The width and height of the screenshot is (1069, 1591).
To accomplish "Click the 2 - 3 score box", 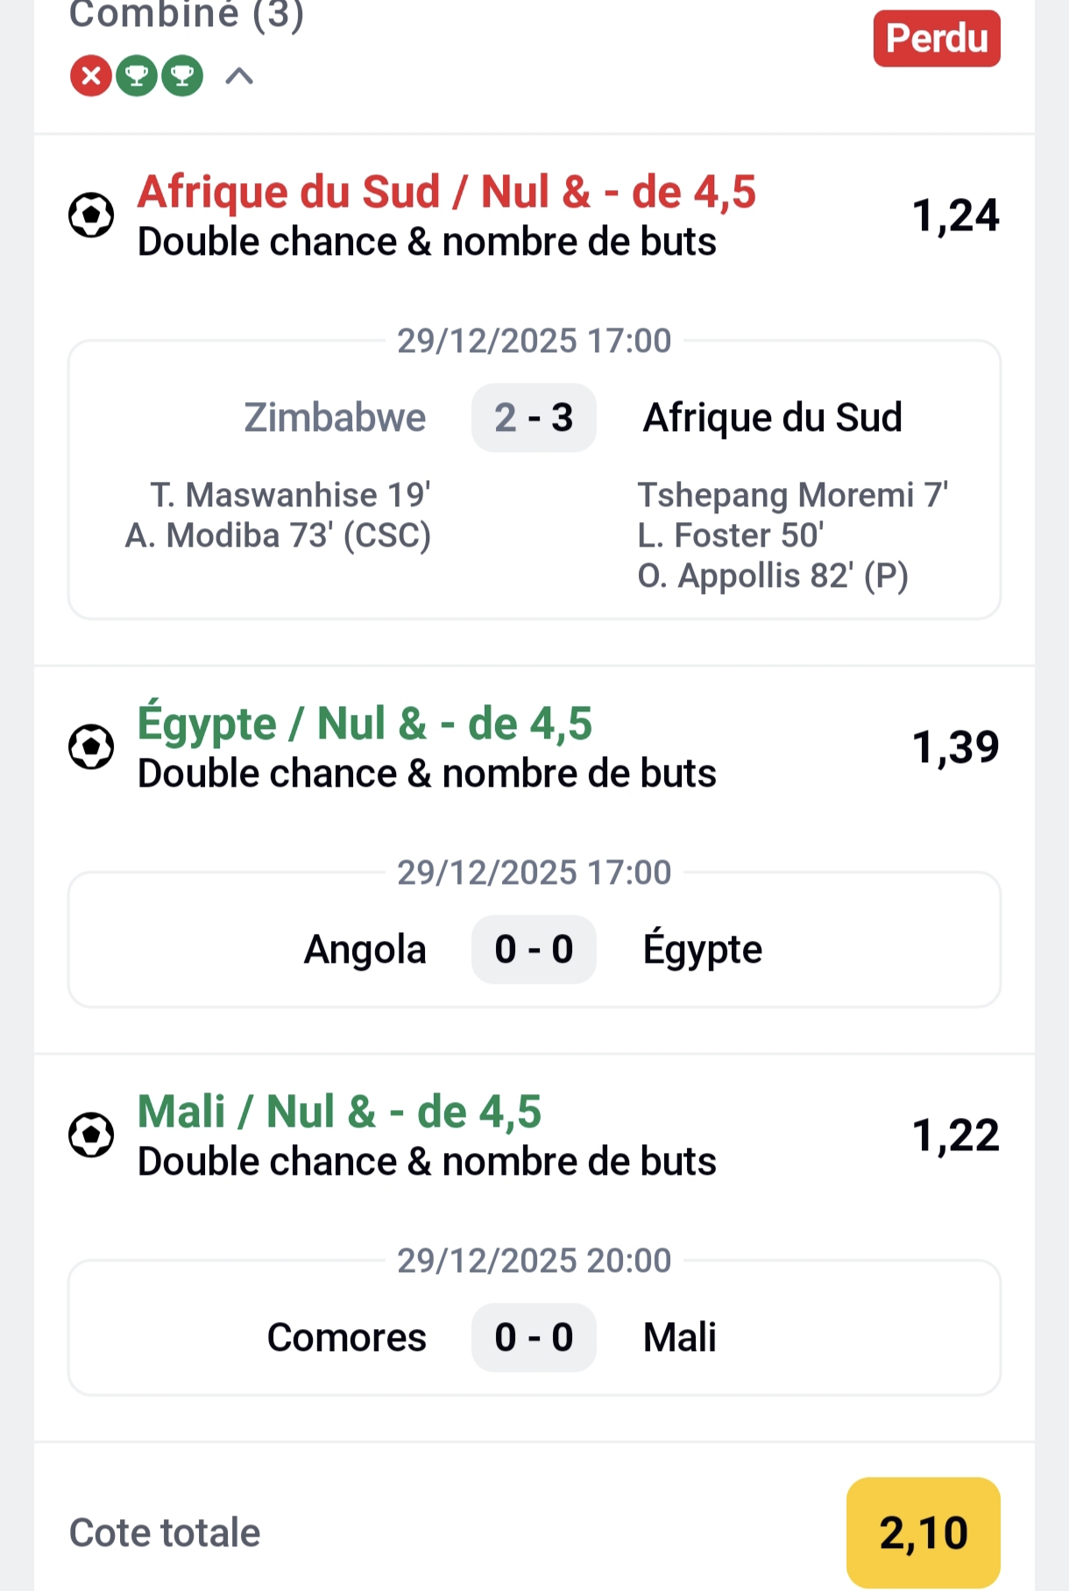I will (x=534, y=418).
